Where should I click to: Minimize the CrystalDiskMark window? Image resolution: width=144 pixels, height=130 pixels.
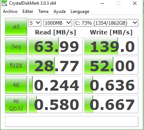tap(102, 3)
